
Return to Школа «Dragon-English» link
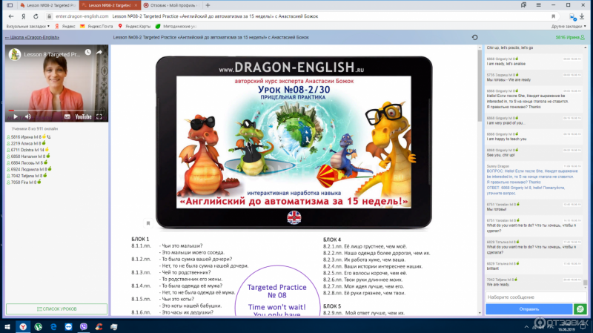click(x=32, y=38)
